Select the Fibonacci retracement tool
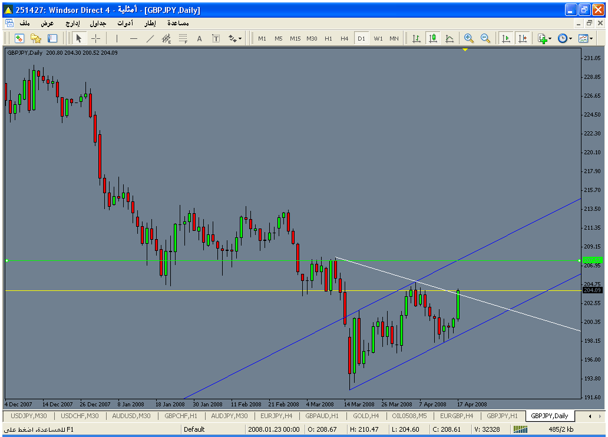Viewport: 608px width, 437px height. (183, 38)
